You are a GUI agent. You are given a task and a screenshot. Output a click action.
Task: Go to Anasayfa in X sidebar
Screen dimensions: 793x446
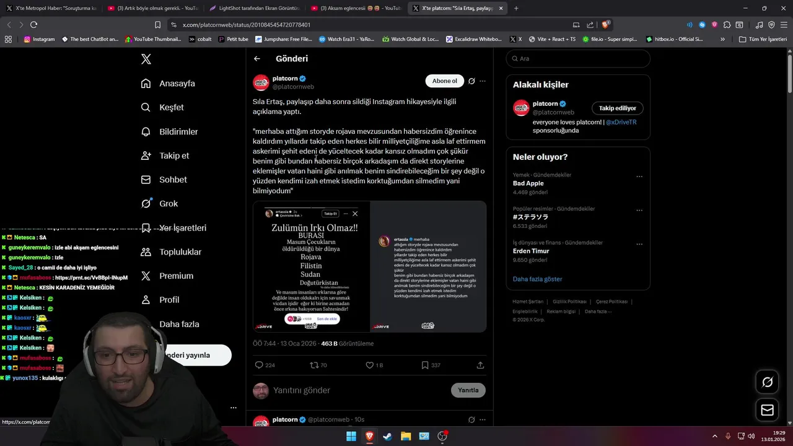(168, 83)
